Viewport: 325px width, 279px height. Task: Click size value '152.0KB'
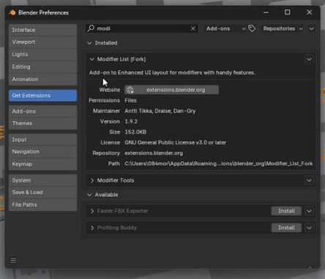[135, 132]
